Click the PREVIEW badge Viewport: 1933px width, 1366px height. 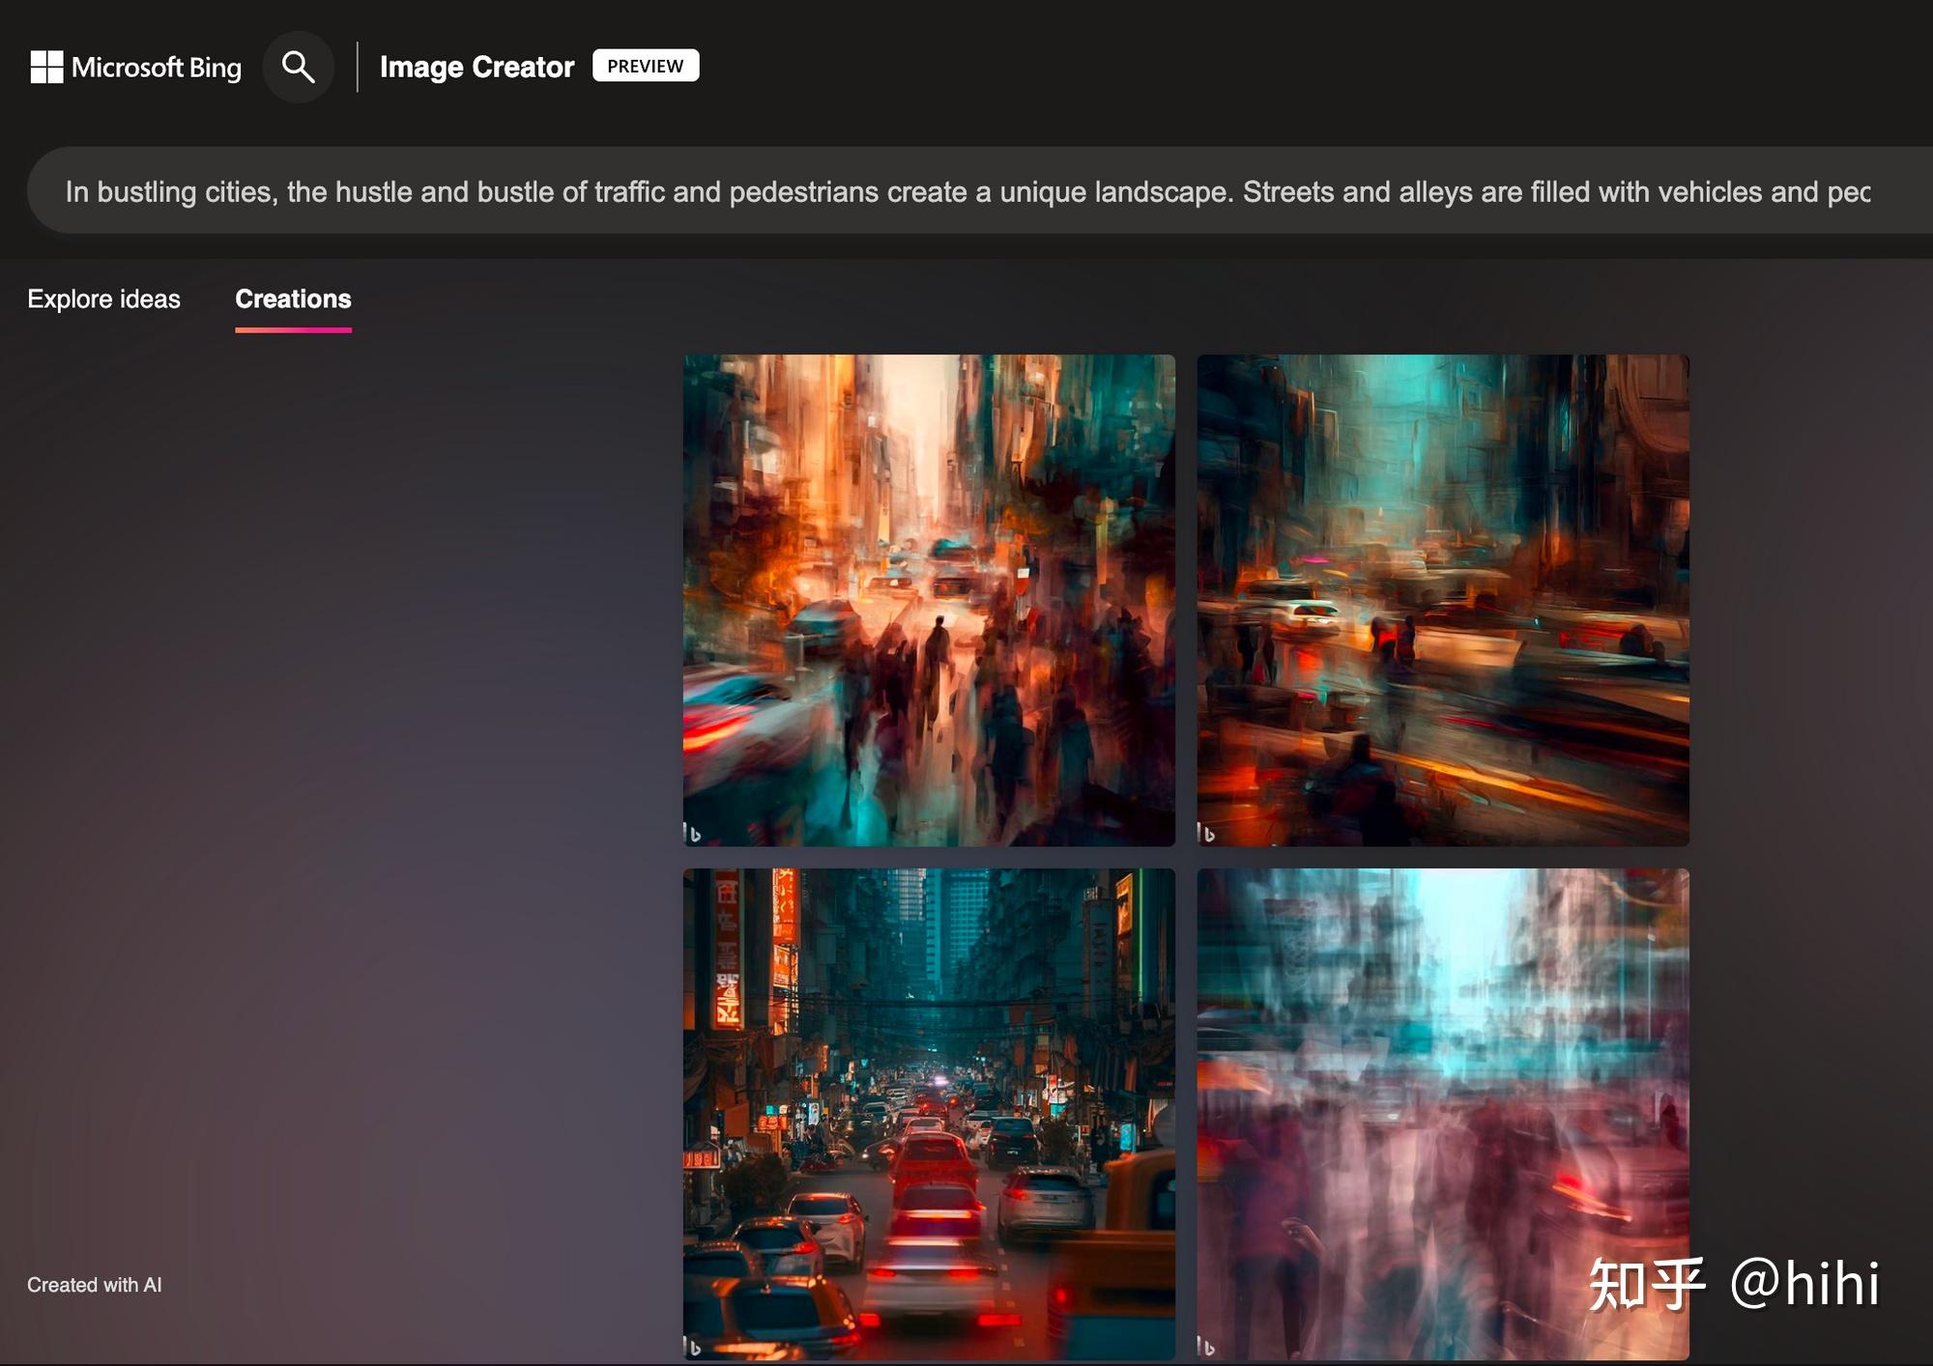click(645, 66)
